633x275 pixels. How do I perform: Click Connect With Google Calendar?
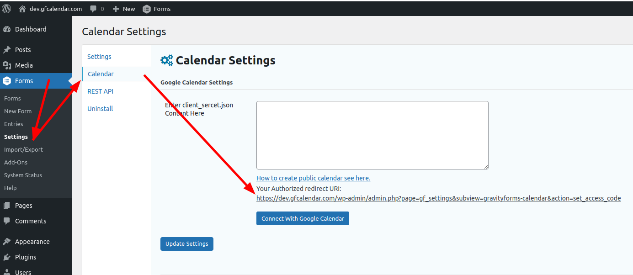click(x=302, y=218)
